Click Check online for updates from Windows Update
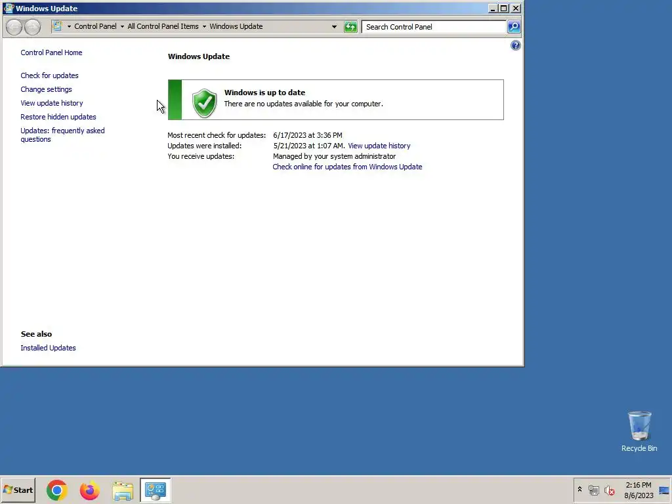Screen dimensions: 672x504 coord(347,167)
